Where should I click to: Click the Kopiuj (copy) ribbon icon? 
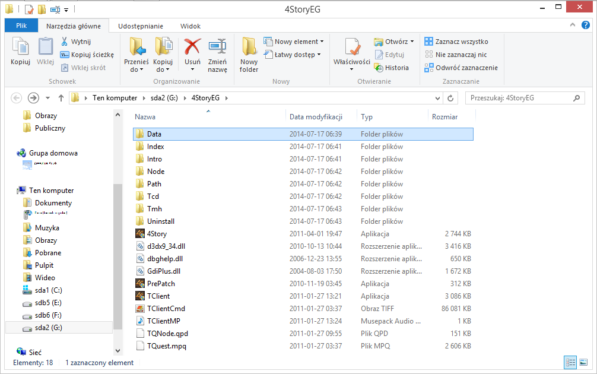tap(21, 46)
